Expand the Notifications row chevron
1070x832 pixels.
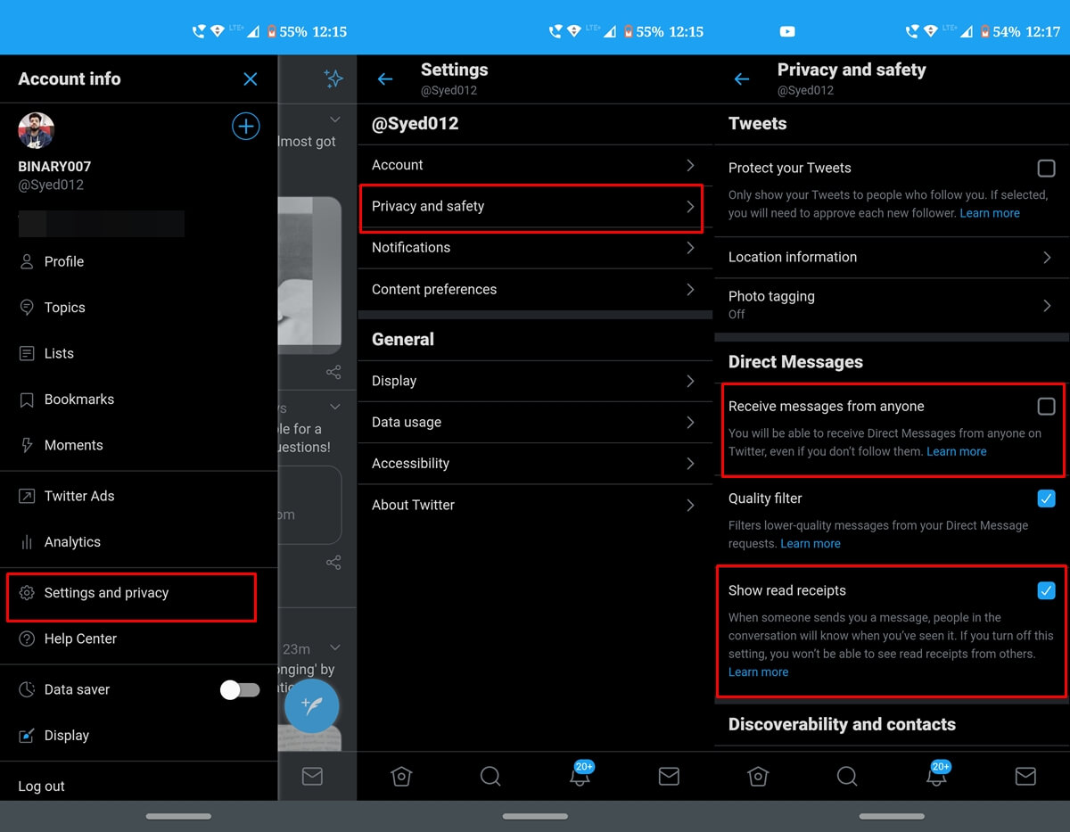(x=690, y=248)
